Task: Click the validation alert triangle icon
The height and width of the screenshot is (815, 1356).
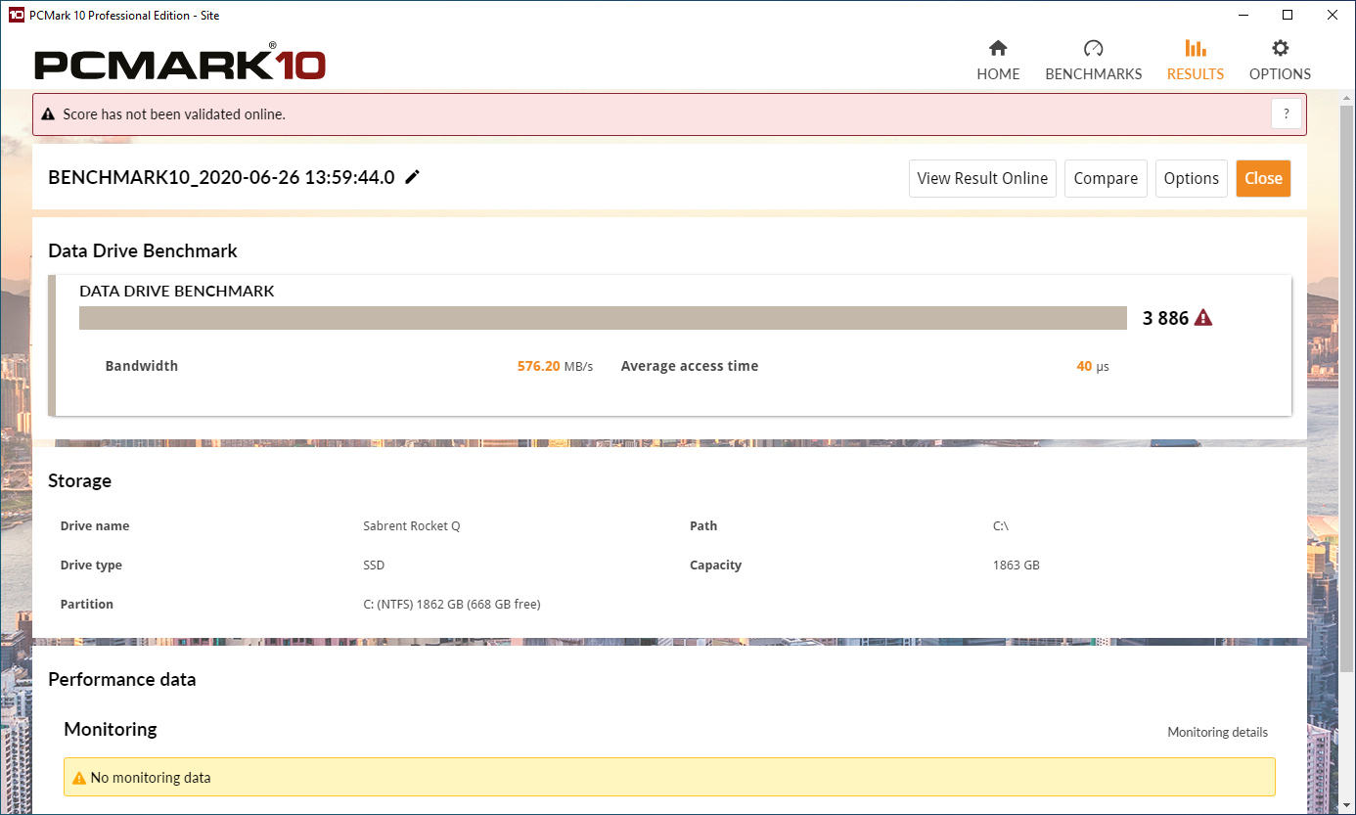Action: pyautogui.click(x=48, y=114)
